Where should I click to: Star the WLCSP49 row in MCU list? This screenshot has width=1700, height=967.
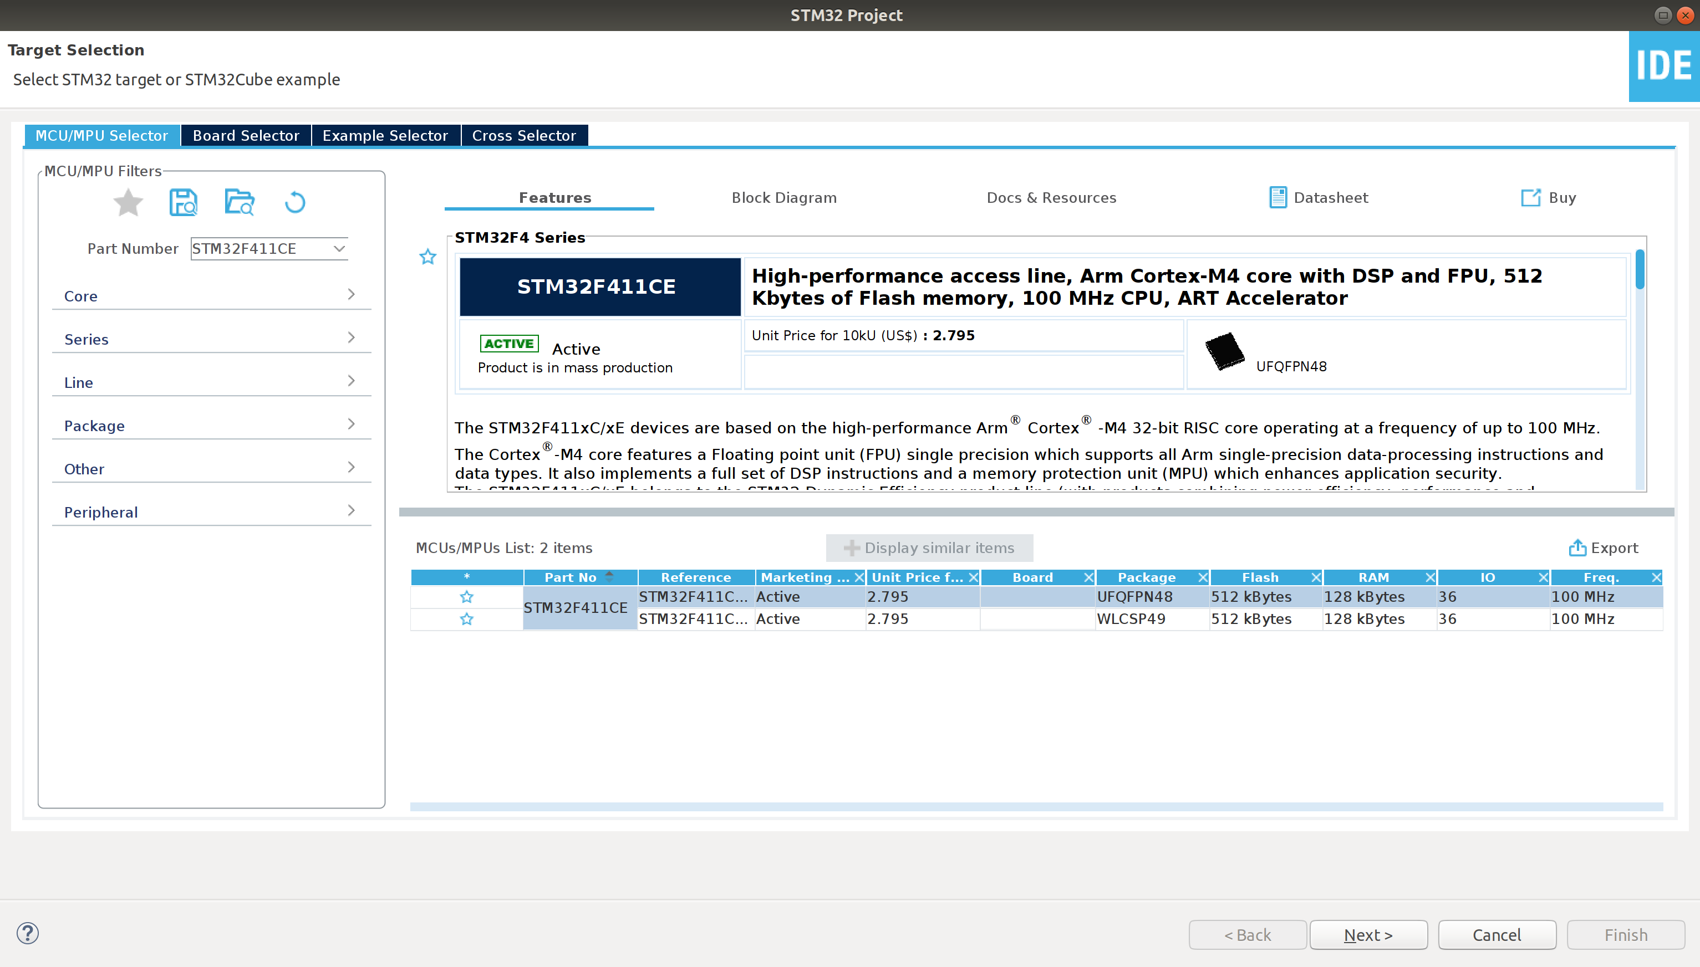[467, 619]
